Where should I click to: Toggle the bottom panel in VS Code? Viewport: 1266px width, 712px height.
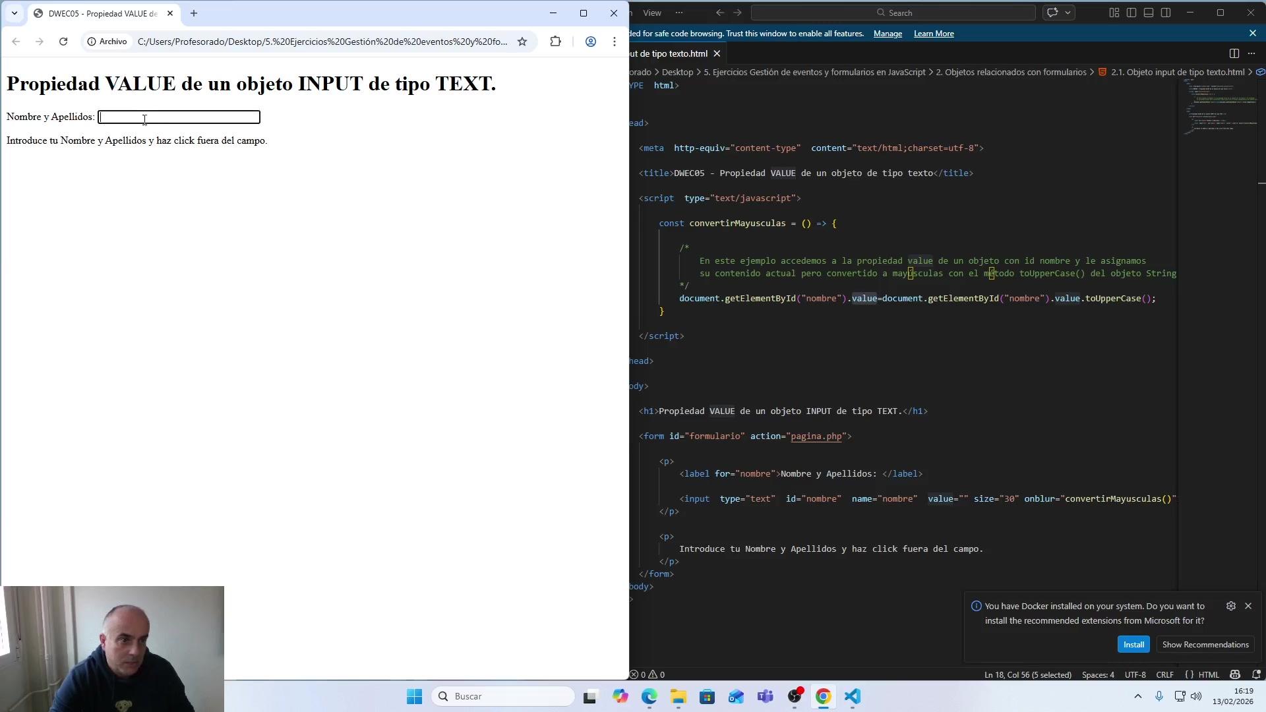pos(1149,13)
